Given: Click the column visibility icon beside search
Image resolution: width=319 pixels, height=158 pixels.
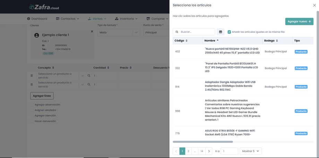Looking at the screenshot, I should click(221, 32).
